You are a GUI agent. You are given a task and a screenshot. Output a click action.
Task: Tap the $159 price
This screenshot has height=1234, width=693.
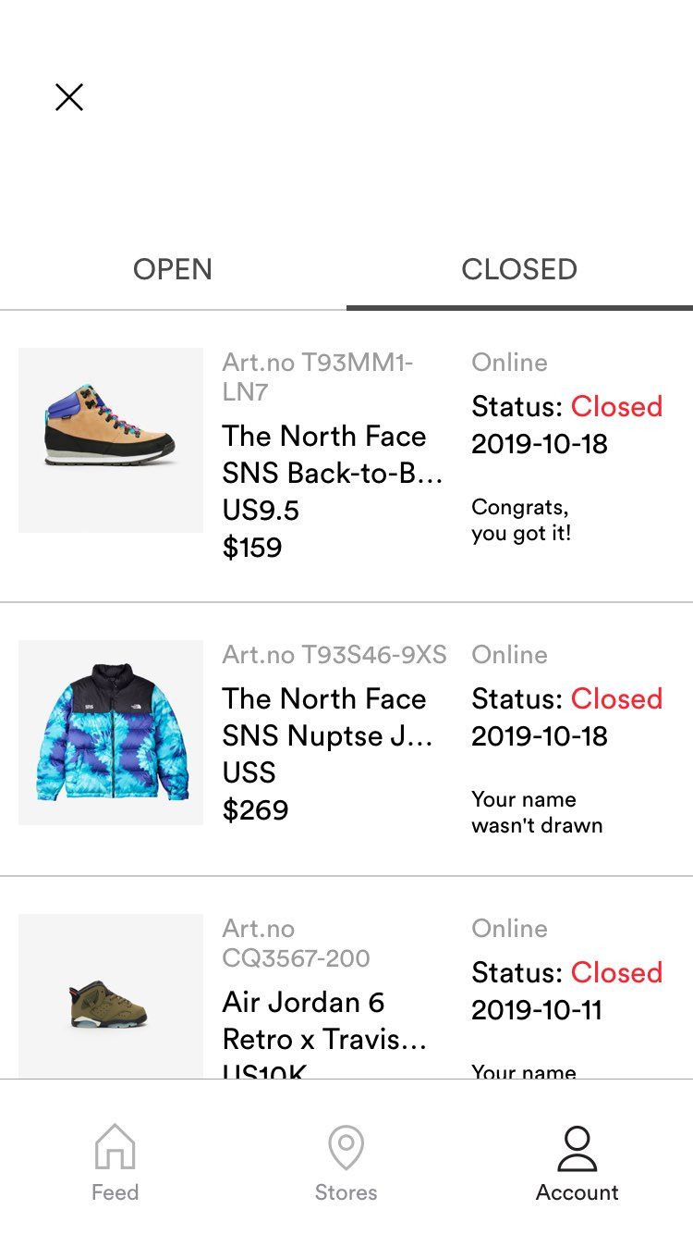[x=252, y=548]
